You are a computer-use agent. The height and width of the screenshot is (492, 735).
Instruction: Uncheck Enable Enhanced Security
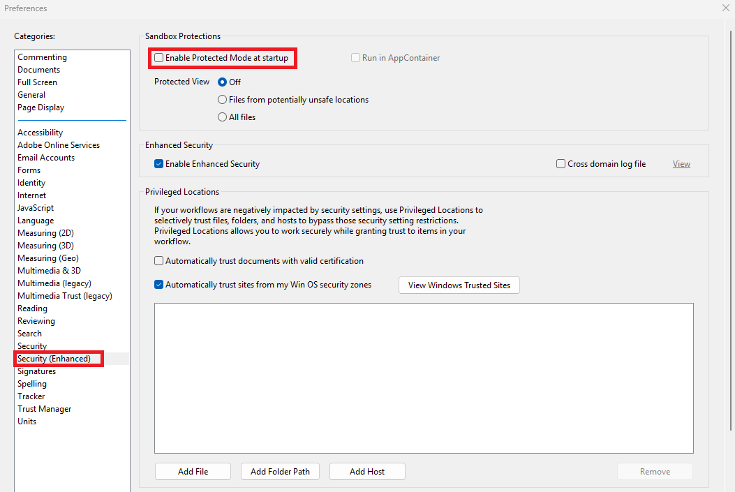coord(159,163)
